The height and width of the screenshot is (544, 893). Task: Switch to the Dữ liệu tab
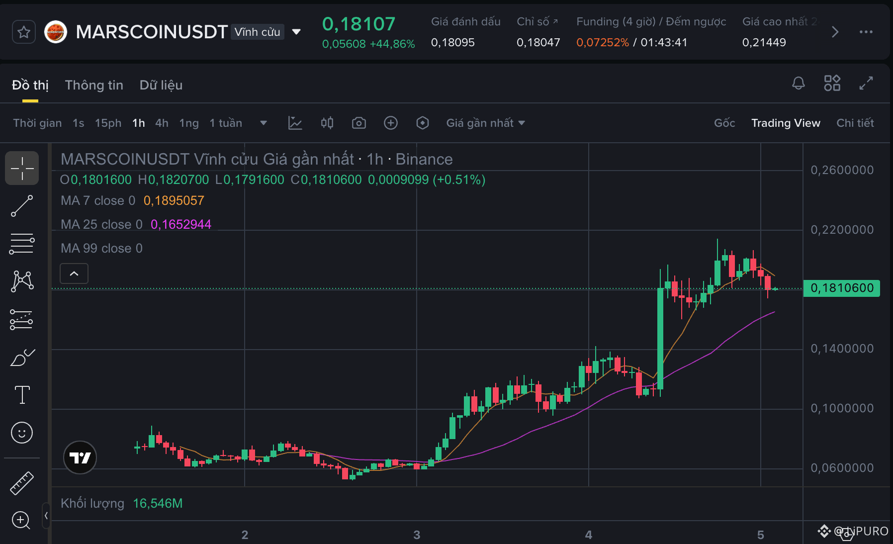click(x=161, y=85)
